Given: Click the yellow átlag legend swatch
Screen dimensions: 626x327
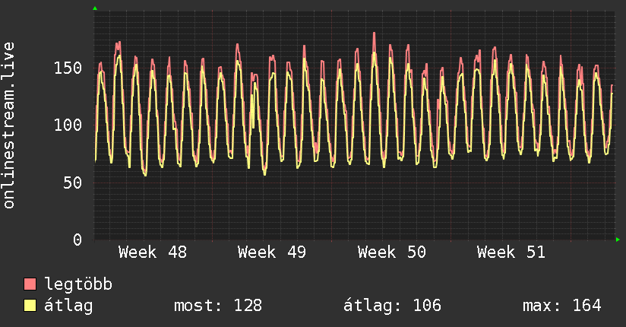Looking at the screenshot, I should click(x=30, y=306).
